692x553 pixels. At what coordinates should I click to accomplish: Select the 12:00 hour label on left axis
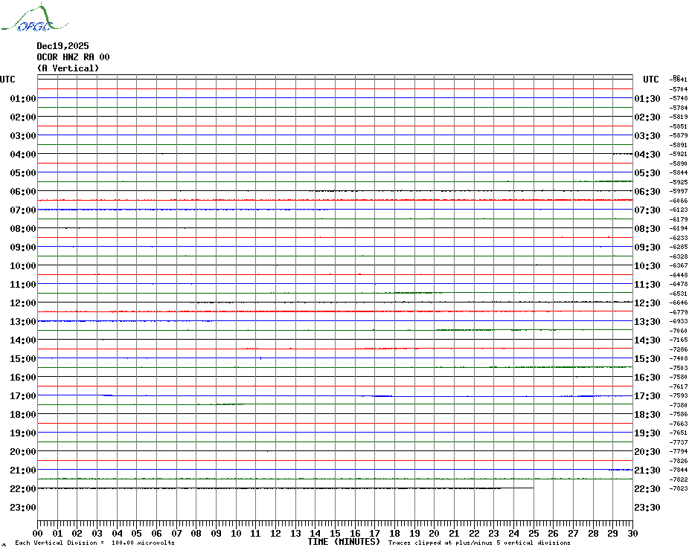coord(23,303)
